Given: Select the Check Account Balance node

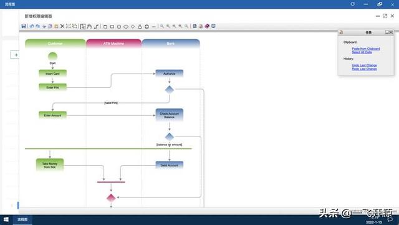Looking at the screenshot, I should (x=169, y=115).
